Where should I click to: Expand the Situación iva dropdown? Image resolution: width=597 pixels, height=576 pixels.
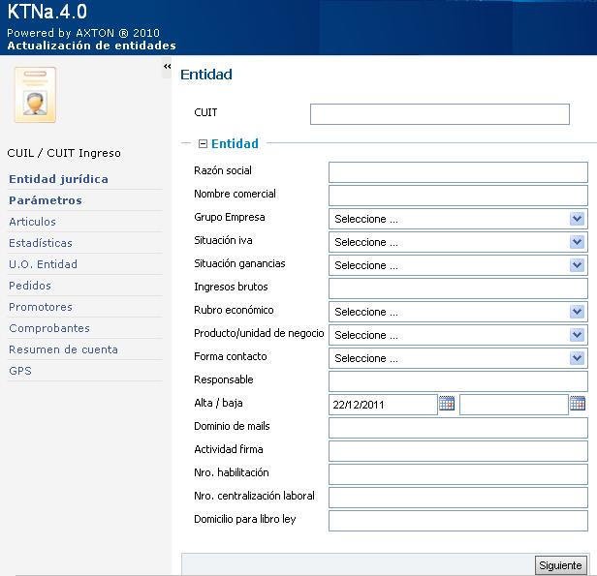click(457, 242)
